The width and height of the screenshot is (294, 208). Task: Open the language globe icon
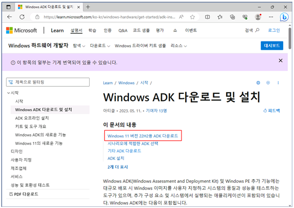tap(258, 83)
